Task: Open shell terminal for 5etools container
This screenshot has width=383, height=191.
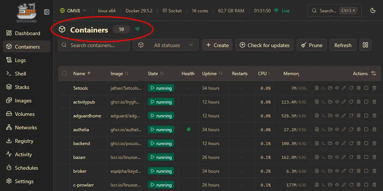Action: (x=323, y=88)
